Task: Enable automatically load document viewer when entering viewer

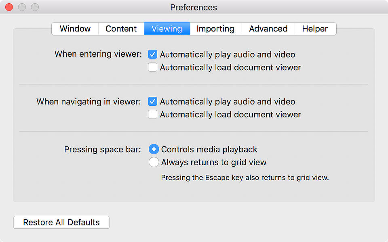Action: (x=152, y=67)
